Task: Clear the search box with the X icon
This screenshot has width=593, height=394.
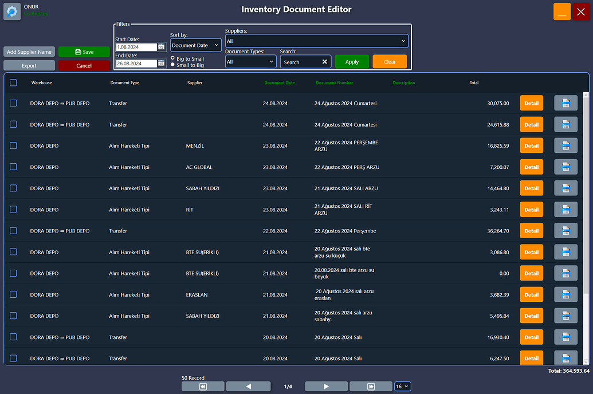Action: pyautogui.click(x=324, y=62)
